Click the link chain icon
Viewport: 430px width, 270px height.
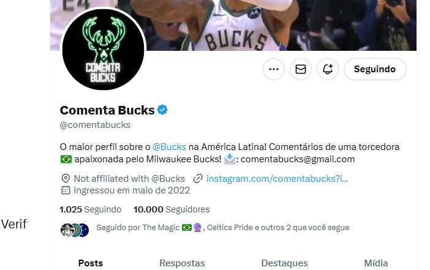(198, 179)
